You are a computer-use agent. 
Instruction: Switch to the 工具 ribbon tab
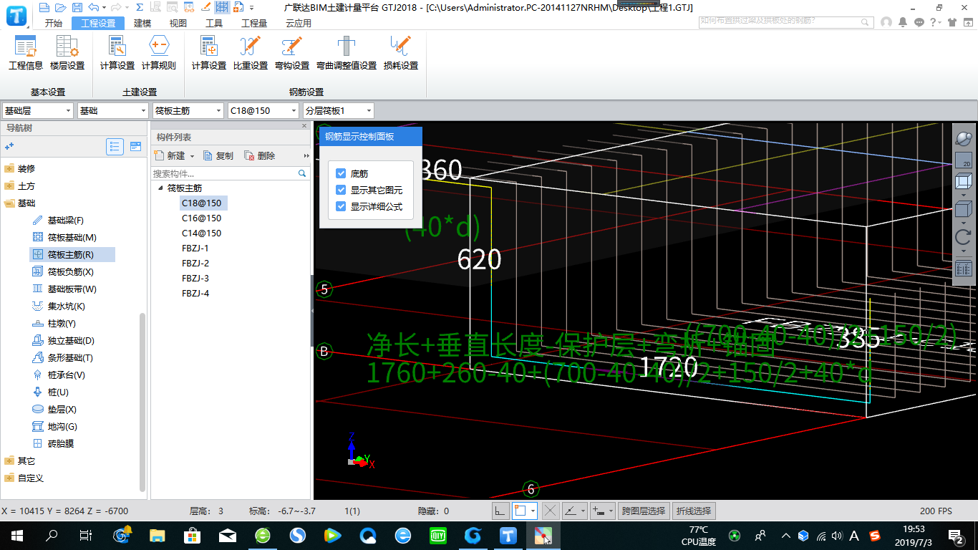(x=214, y=23)
